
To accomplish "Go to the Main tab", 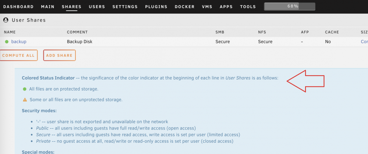I will [47, 7].
